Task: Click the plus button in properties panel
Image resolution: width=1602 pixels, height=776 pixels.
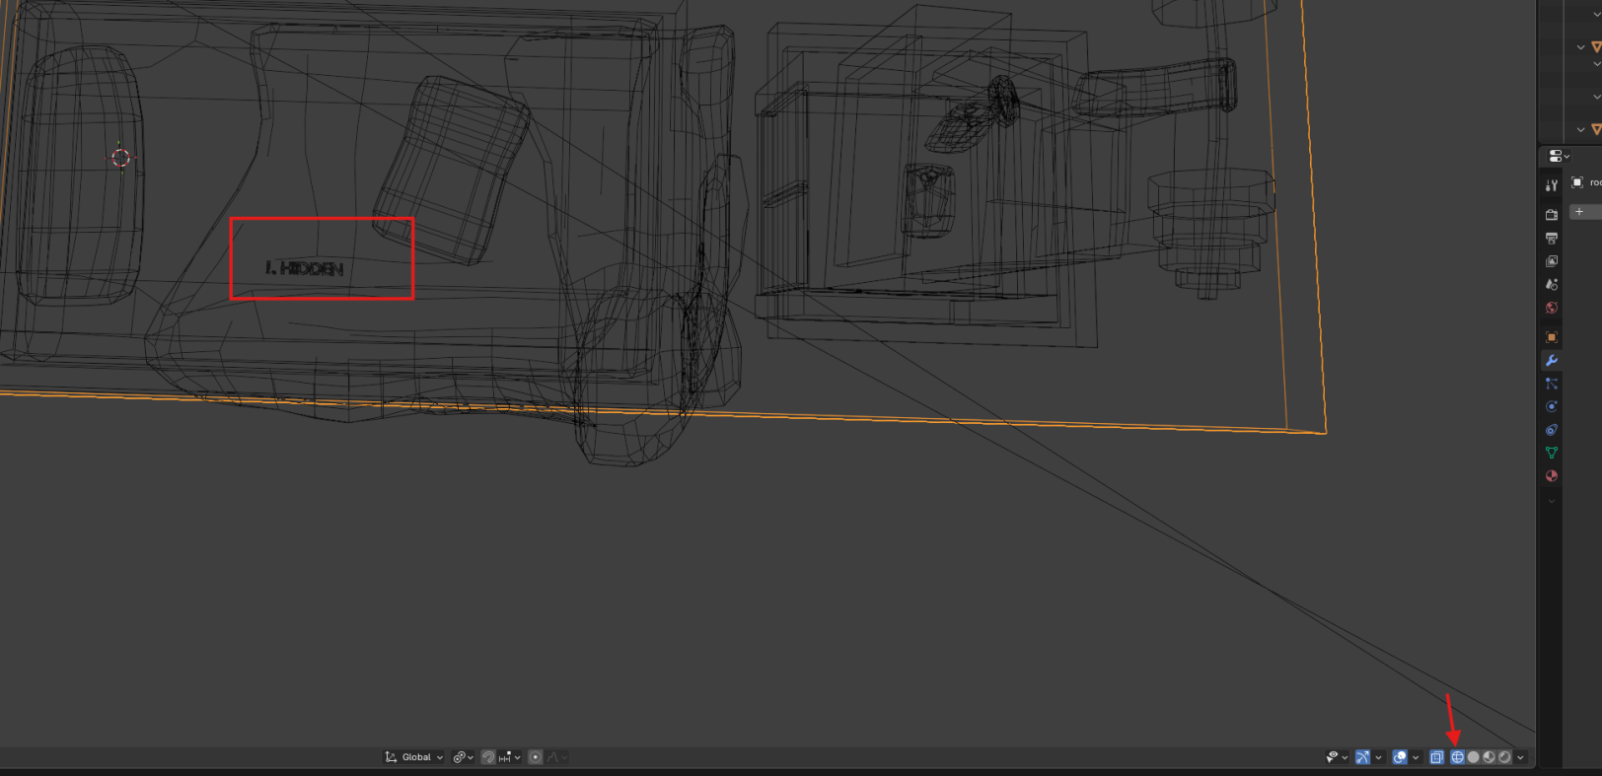Action: (1579, 212)
